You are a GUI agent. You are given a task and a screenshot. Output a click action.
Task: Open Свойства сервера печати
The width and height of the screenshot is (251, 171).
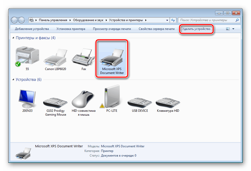click(156, 29)
